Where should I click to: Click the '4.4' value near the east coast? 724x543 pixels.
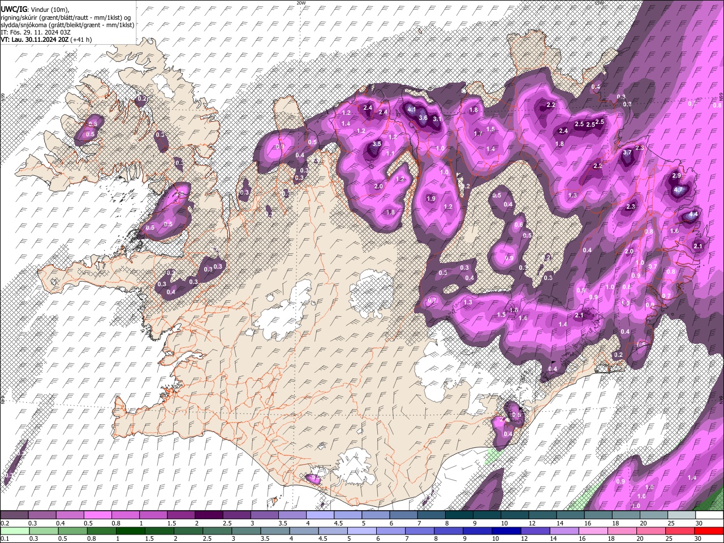click(x=693, y=216)
